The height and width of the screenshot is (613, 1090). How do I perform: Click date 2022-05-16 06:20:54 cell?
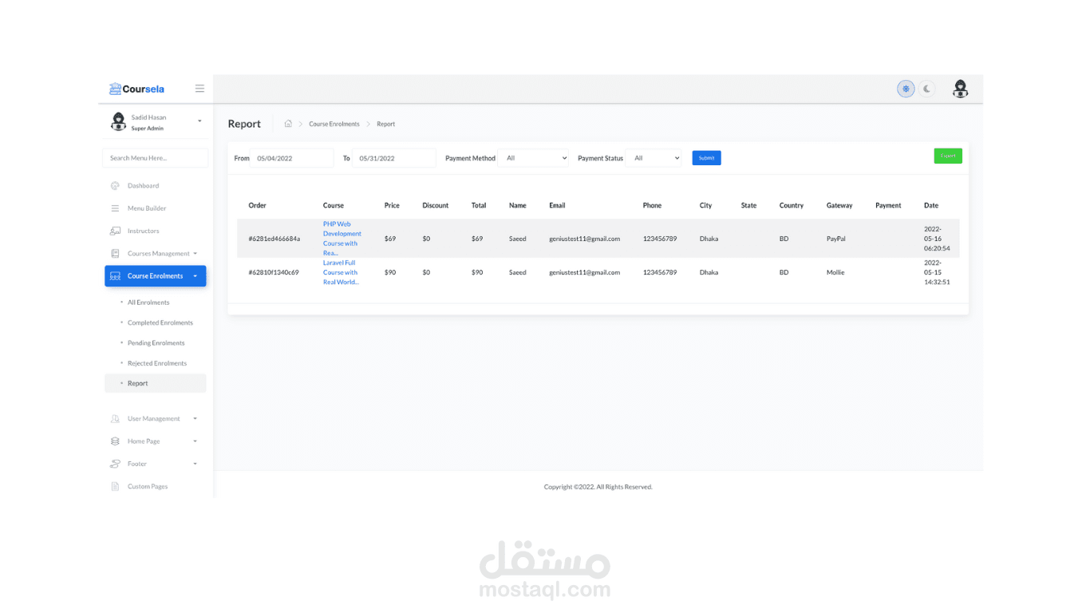click(937, 239)
